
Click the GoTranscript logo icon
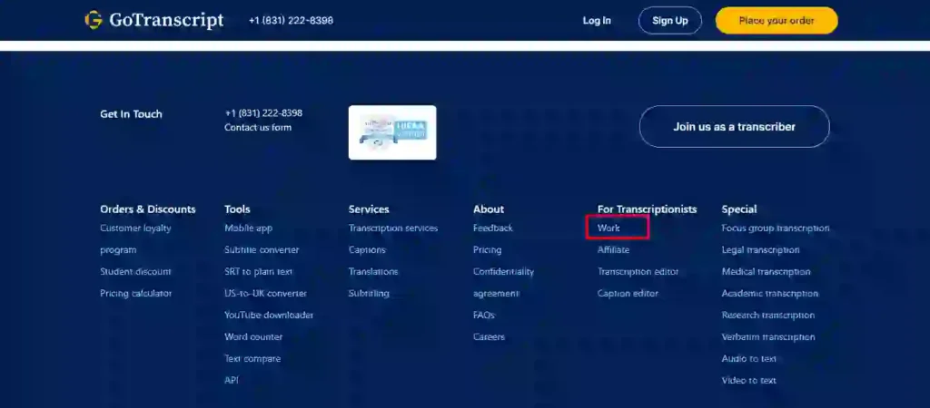click(x=94, y=20)
